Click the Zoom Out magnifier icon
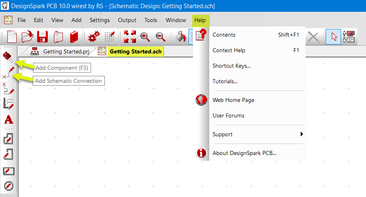The image size is (366, 197). [161, 37]
